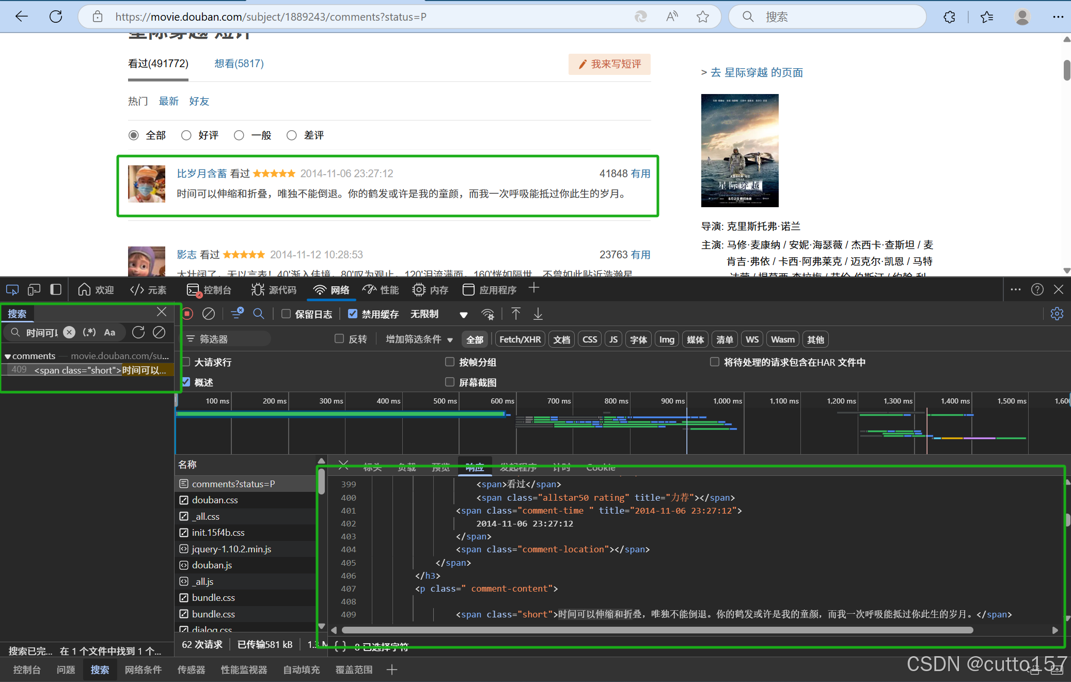Switch to the 元素 DevTools tab
The height and width of the screenshot is (682, 1071).
pos(149,290)
